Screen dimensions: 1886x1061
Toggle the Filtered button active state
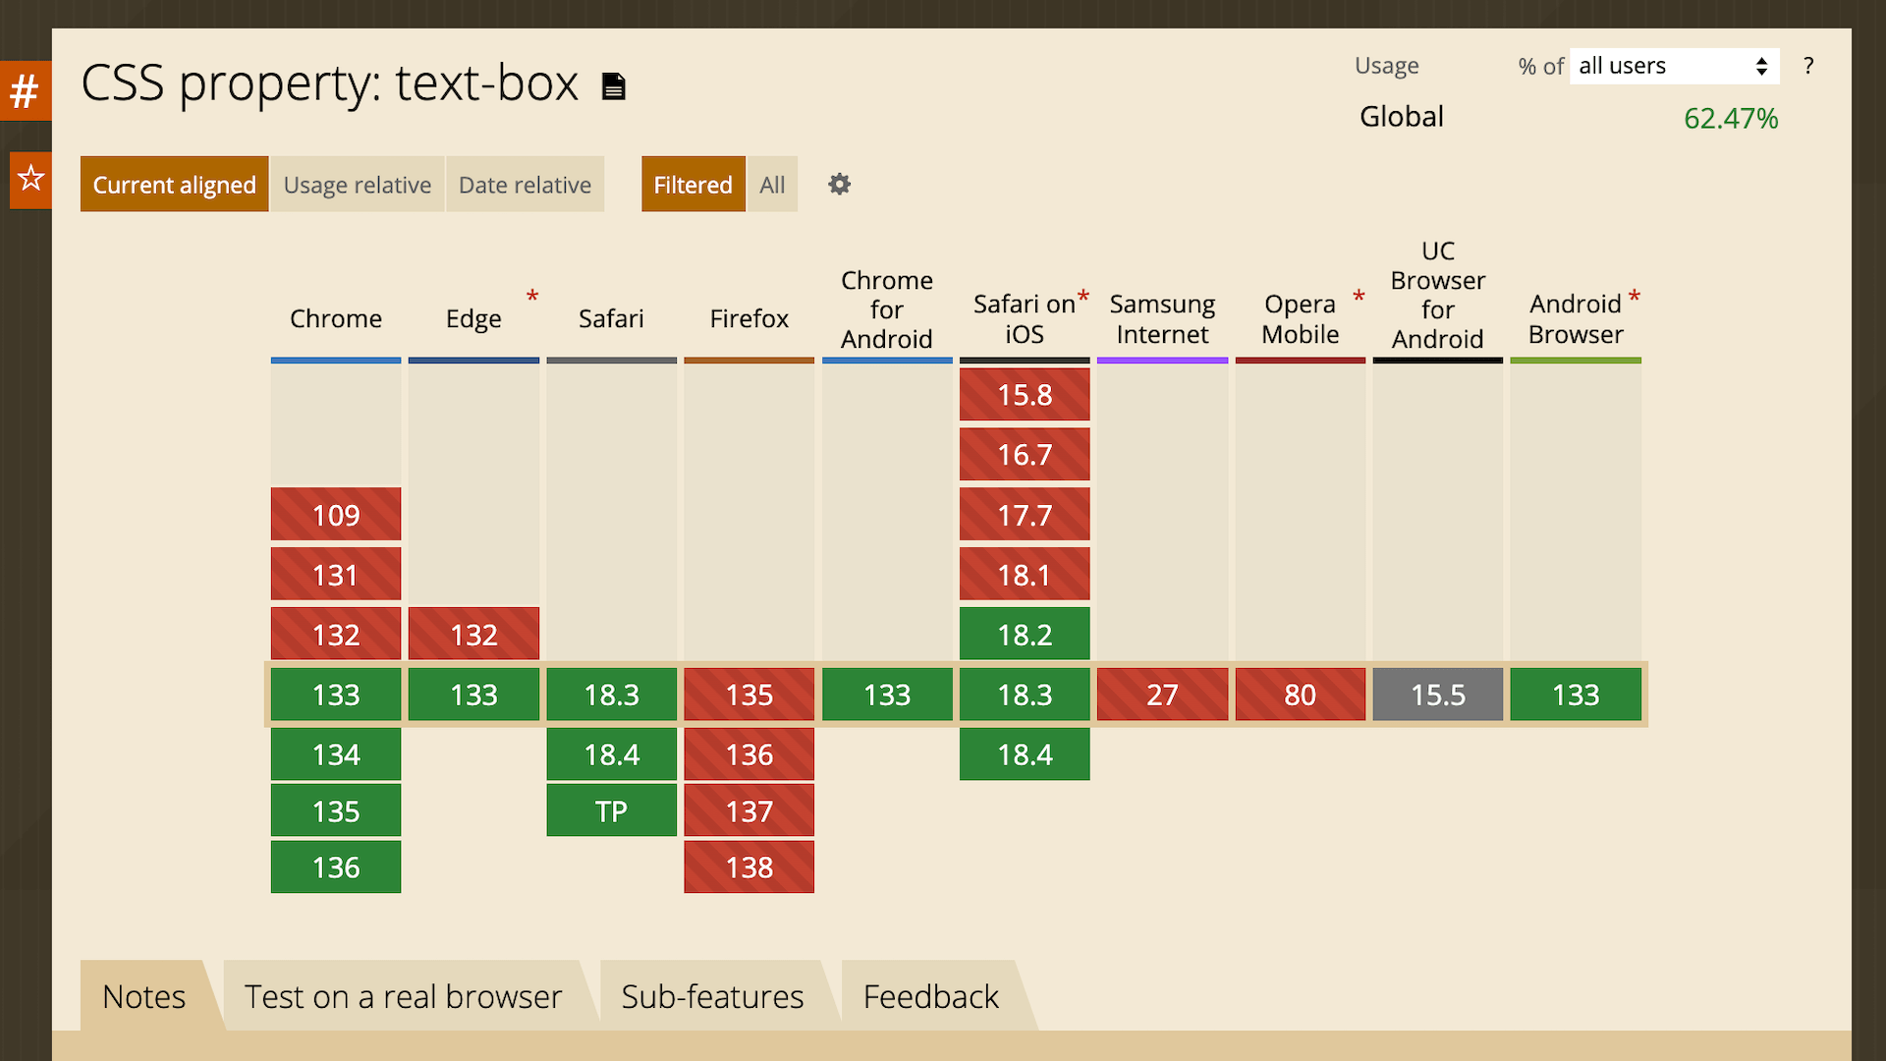tap(693, 184)
